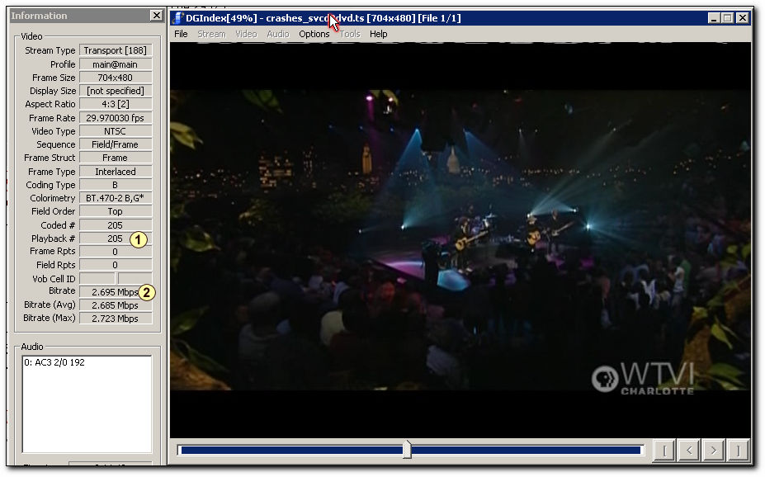Click the DGIndex title bar app icon

177,18
